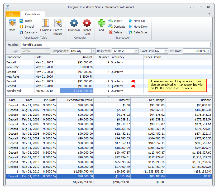Click the Number column header
Image resolution: width=219 pixels, height=192 pixels.
[x=102, y=57]
